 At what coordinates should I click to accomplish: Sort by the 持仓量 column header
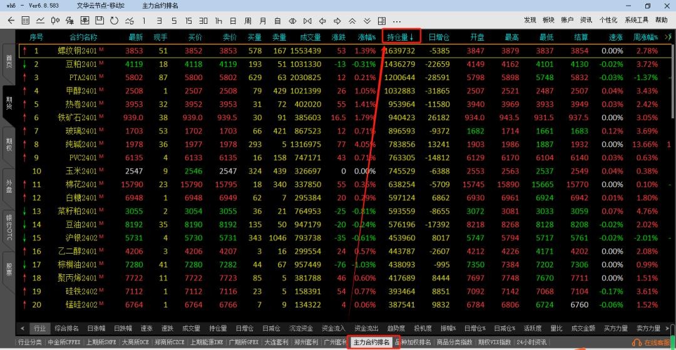click(401, 38)
